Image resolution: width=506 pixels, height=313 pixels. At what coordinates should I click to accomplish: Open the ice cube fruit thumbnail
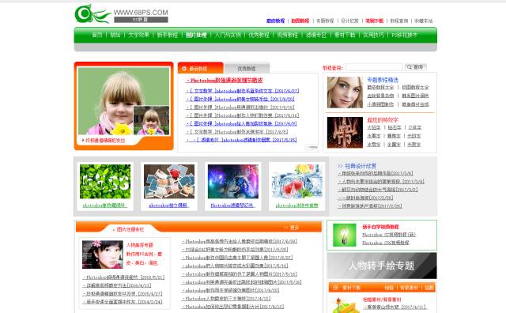click(x=297, y=181)
